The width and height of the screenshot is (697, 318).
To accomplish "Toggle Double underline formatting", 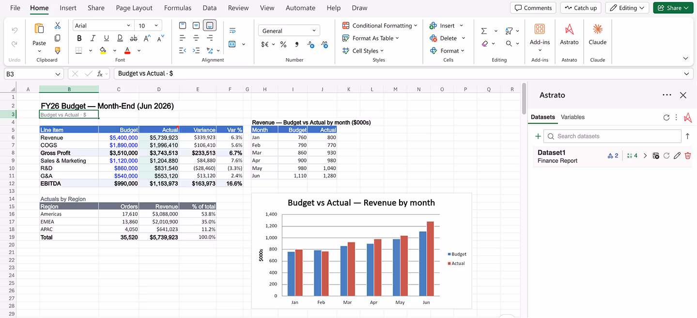I will coord(120,38).
